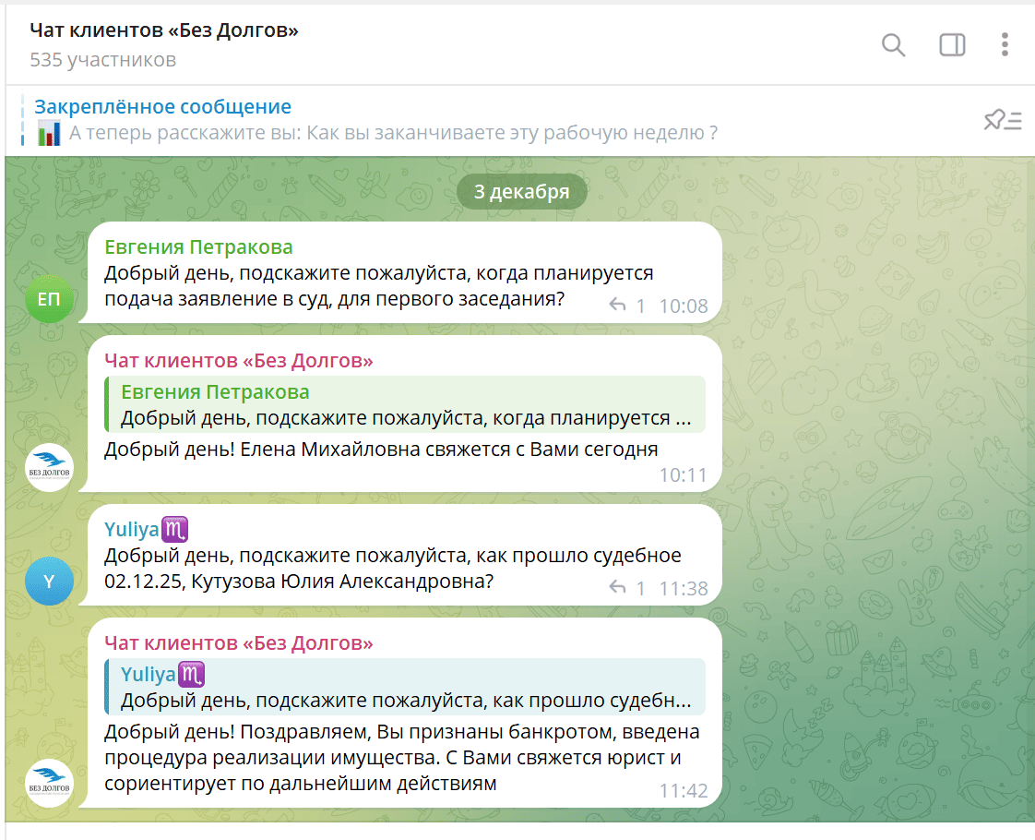The height and width of the screenshot is (840, 1035).
Task: Open Евгения Петракова's green ЕП avatar
Action: pos(49,298)
